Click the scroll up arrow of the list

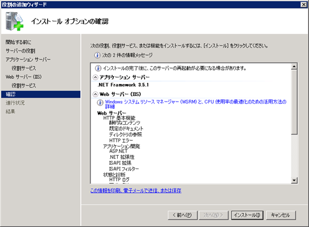point(294,66)
